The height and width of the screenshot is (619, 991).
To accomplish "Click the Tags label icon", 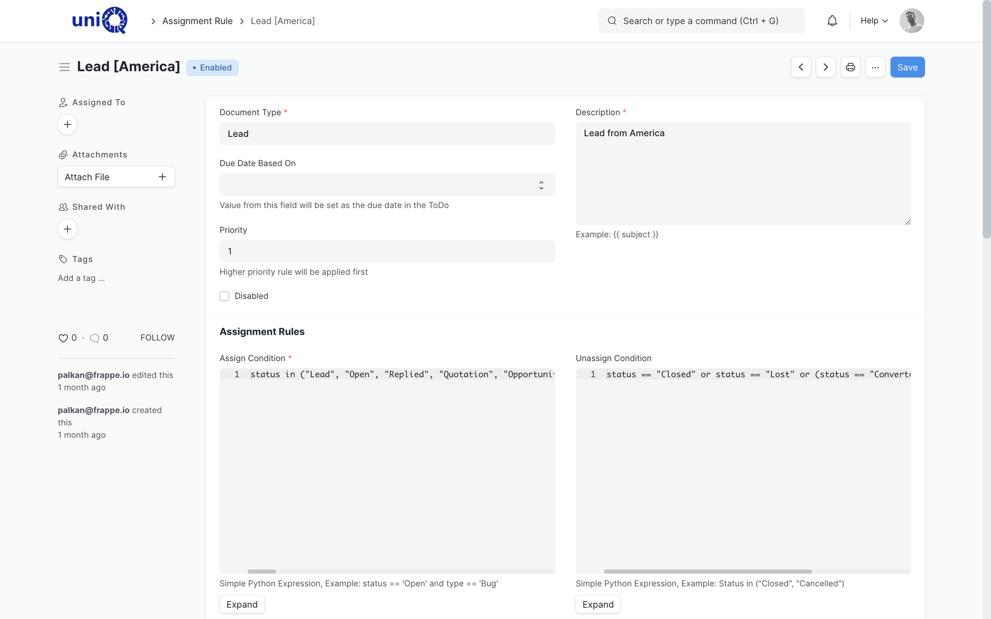I will [x=63, y=259].
